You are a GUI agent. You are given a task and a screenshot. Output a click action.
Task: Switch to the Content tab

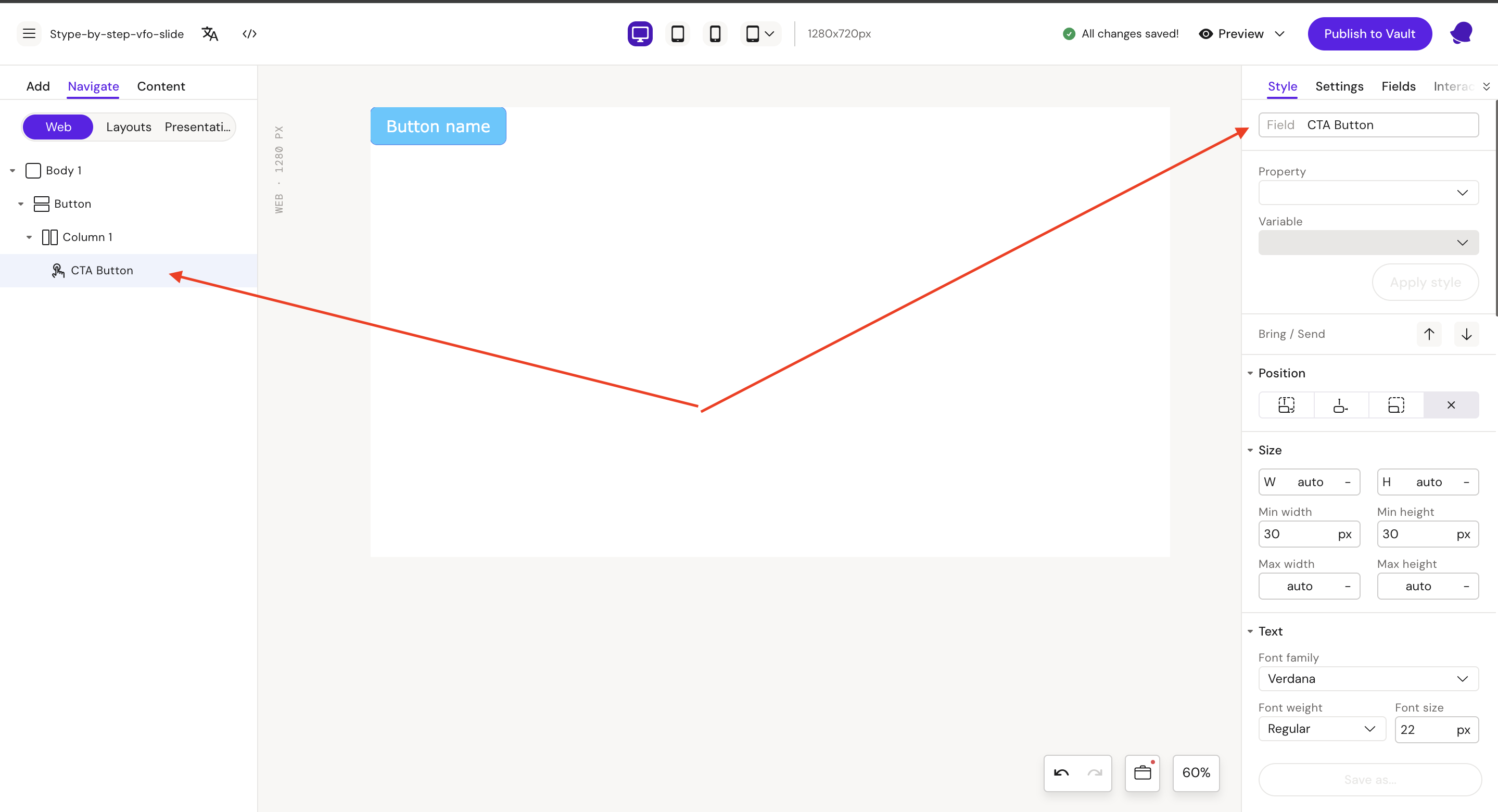(161, 86)
